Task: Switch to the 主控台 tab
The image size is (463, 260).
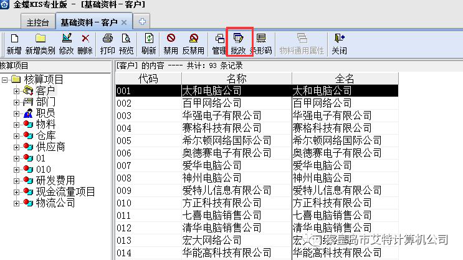Action: tap(37, 22)
